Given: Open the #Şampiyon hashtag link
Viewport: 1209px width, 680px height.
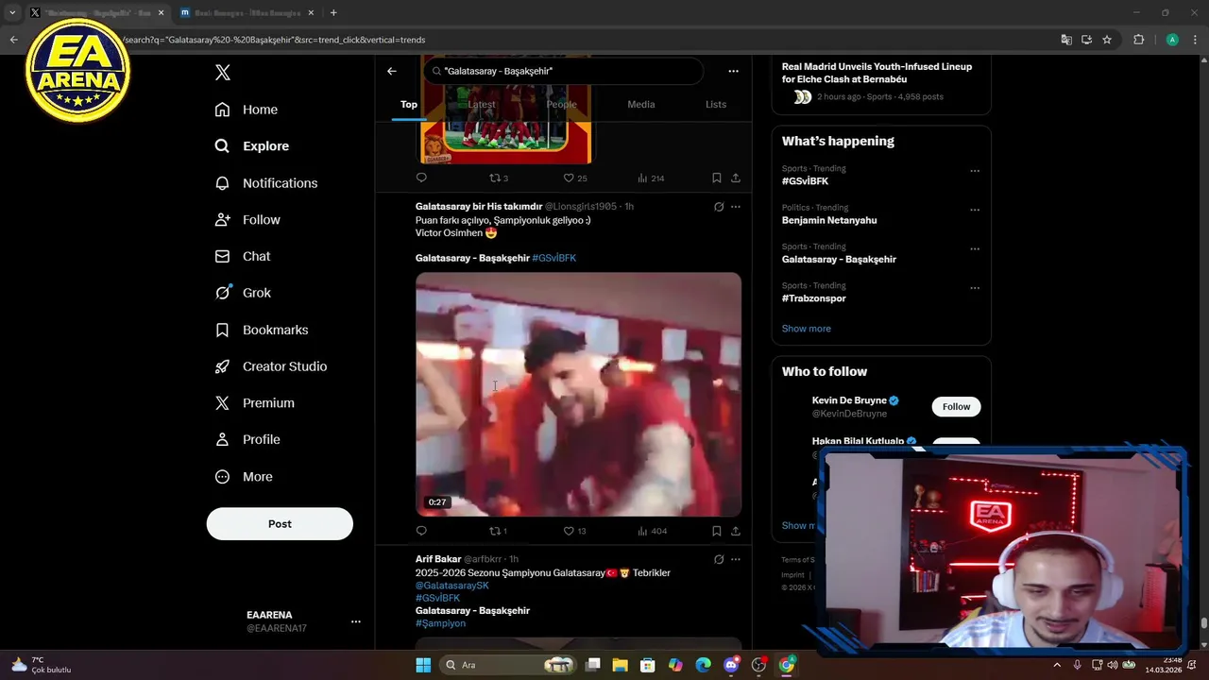Looking at the screenshot, I should pyautogui.click(x=440, y=623).
